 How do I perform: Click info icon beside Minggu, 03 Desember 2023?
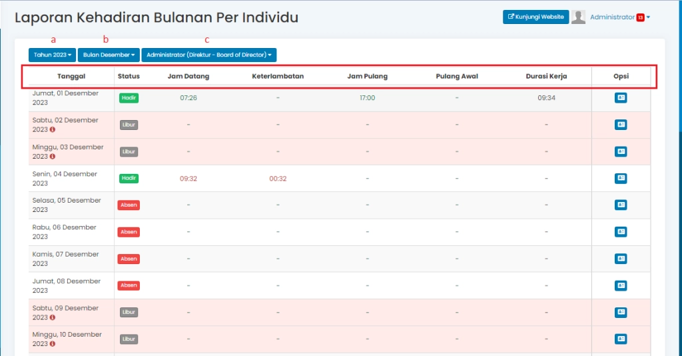pos(52,157)
